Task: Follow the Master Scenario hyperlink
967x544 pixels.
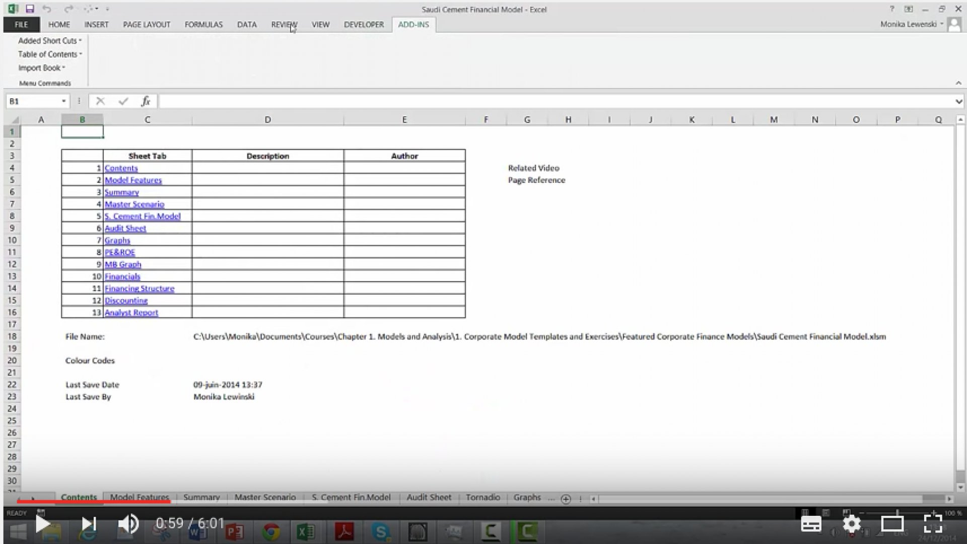Action: tap(134, 205)
